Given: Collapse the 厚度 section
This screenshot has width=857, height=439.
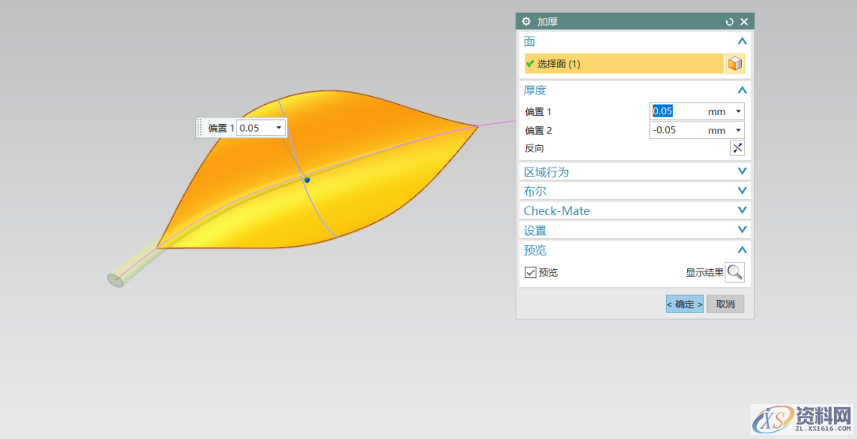Looking at the screenshot, I should (x=742, y=90).
